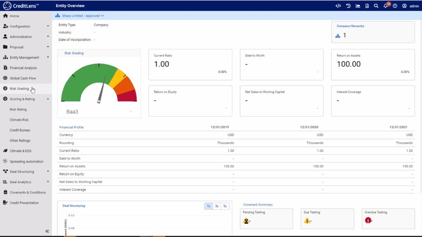The width and height of the screenshot is (422, 237).
Task: Switch chart range to 3y
Action: point(217,206)
